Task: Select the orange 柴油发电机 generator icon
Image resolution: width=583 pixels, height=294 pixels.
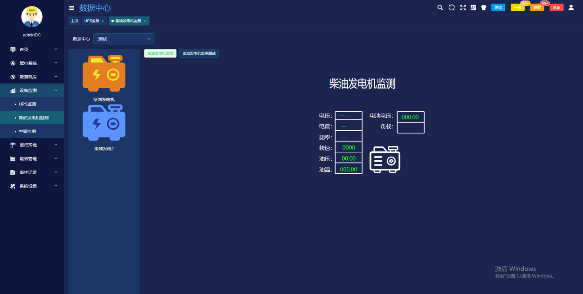Action: (104, 74)
